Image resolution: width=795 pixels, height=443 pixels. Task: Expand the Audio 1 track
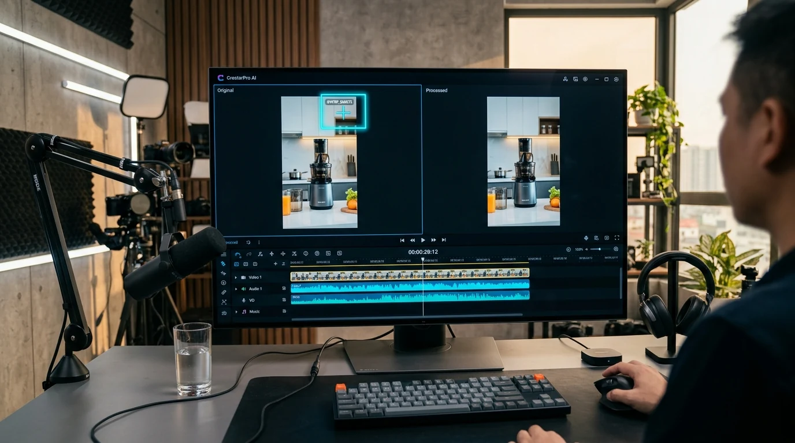236,289
